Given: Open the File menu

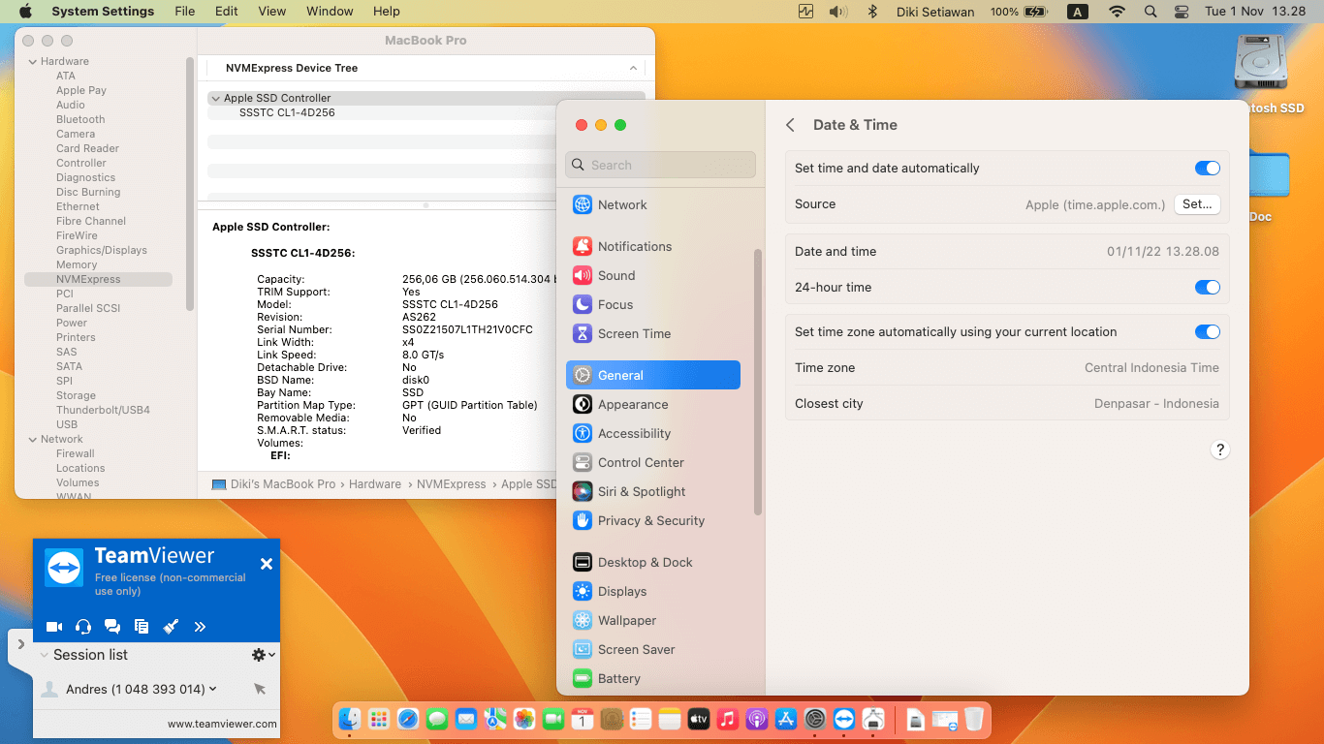Looking at the screenshot, I should (184, 12).
